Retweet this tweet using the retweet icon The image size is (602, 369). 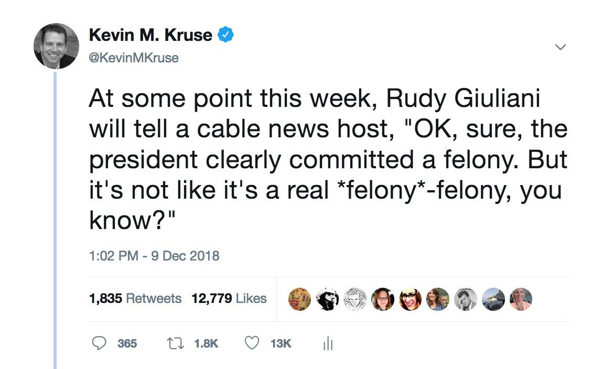(173, 343)
